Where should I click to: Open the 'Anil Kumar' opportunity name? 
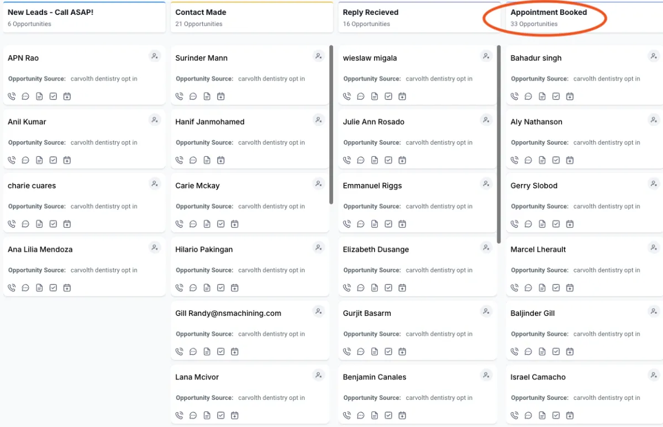tap(27, 122)
